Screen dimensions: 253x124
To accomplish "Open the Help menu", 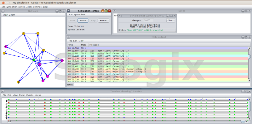I will [45, 7].
